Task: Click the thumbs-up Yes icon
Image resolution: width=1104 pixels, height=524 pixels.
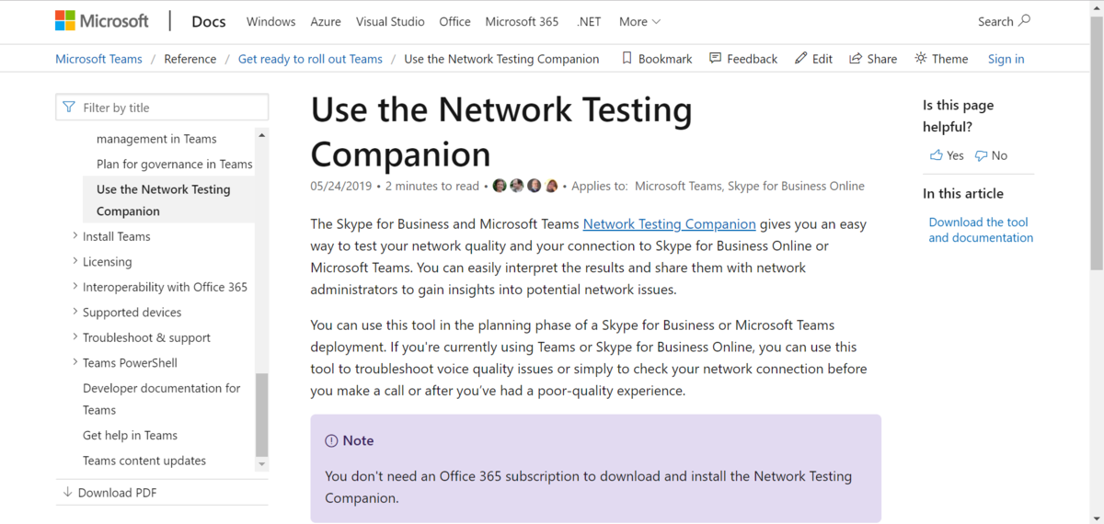Action: (936, 155)
